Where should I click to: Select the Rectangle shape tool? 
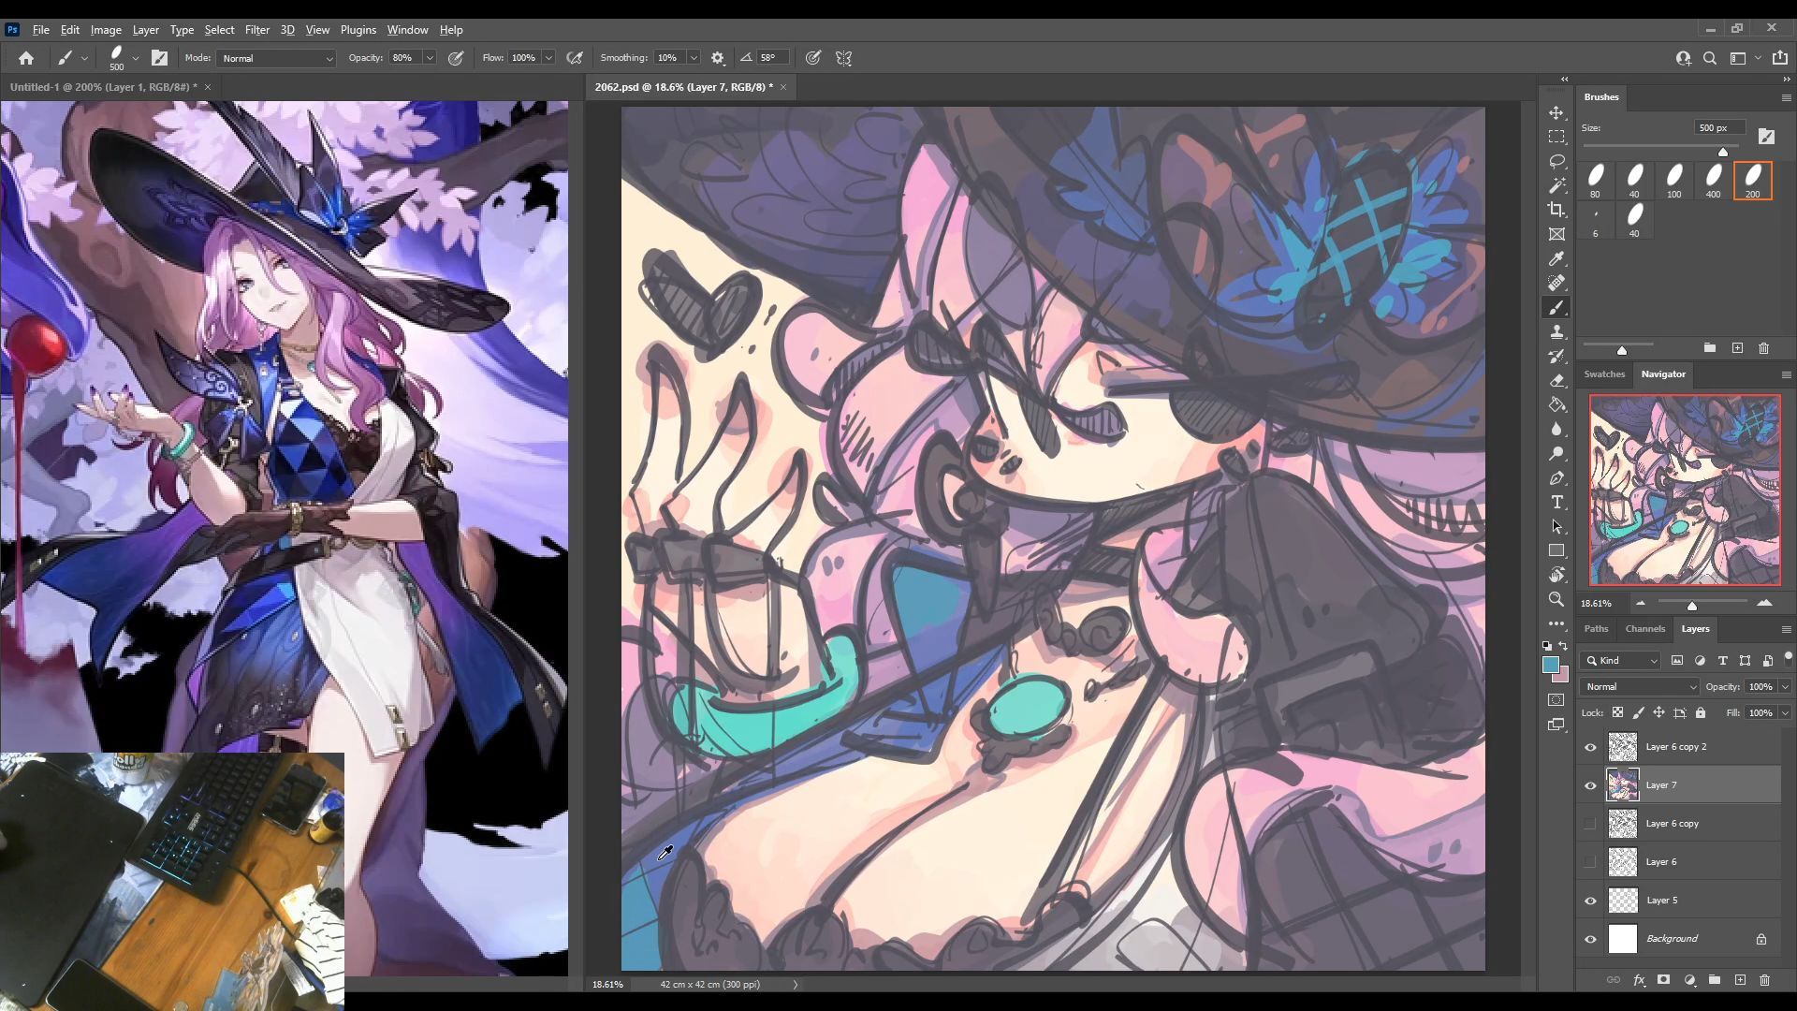point(1556,551)
